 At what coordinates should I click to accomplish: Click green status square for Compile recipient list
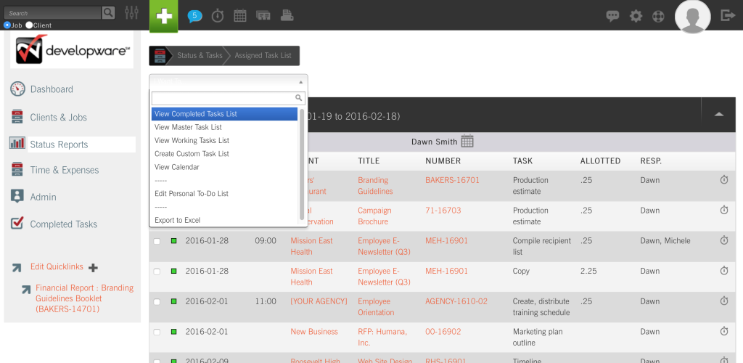pos(173,241)
